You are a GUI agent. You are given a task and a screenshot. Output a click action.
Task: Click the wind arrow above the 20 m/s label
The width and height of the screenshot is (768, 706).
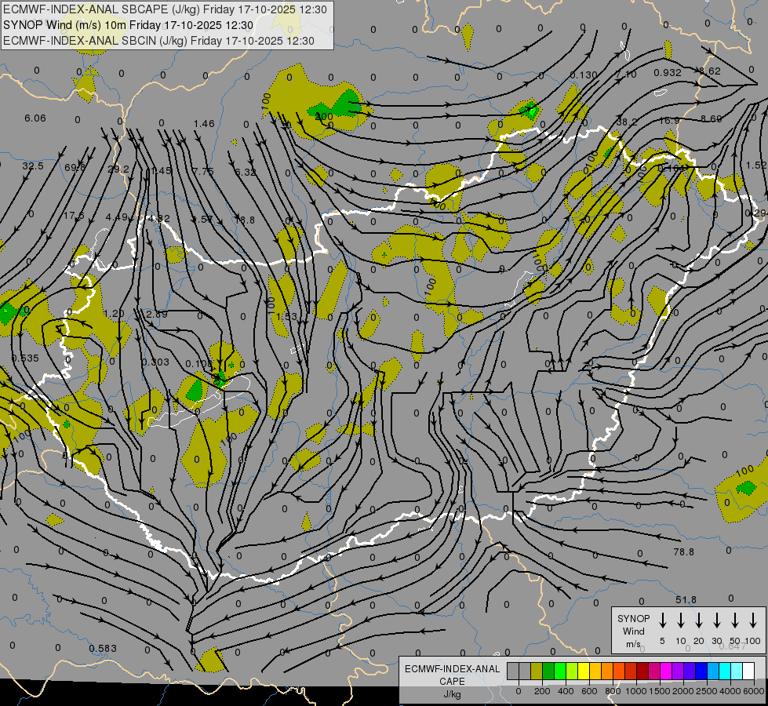pyautogui.click(x=699, y=620)
